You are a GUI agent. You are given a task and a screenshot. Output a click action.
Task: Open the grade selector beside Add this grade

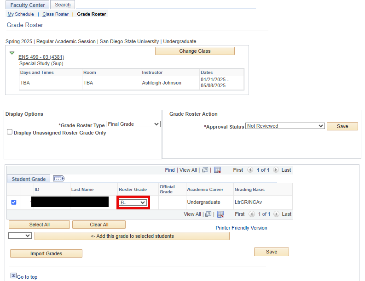click(20, 236)
